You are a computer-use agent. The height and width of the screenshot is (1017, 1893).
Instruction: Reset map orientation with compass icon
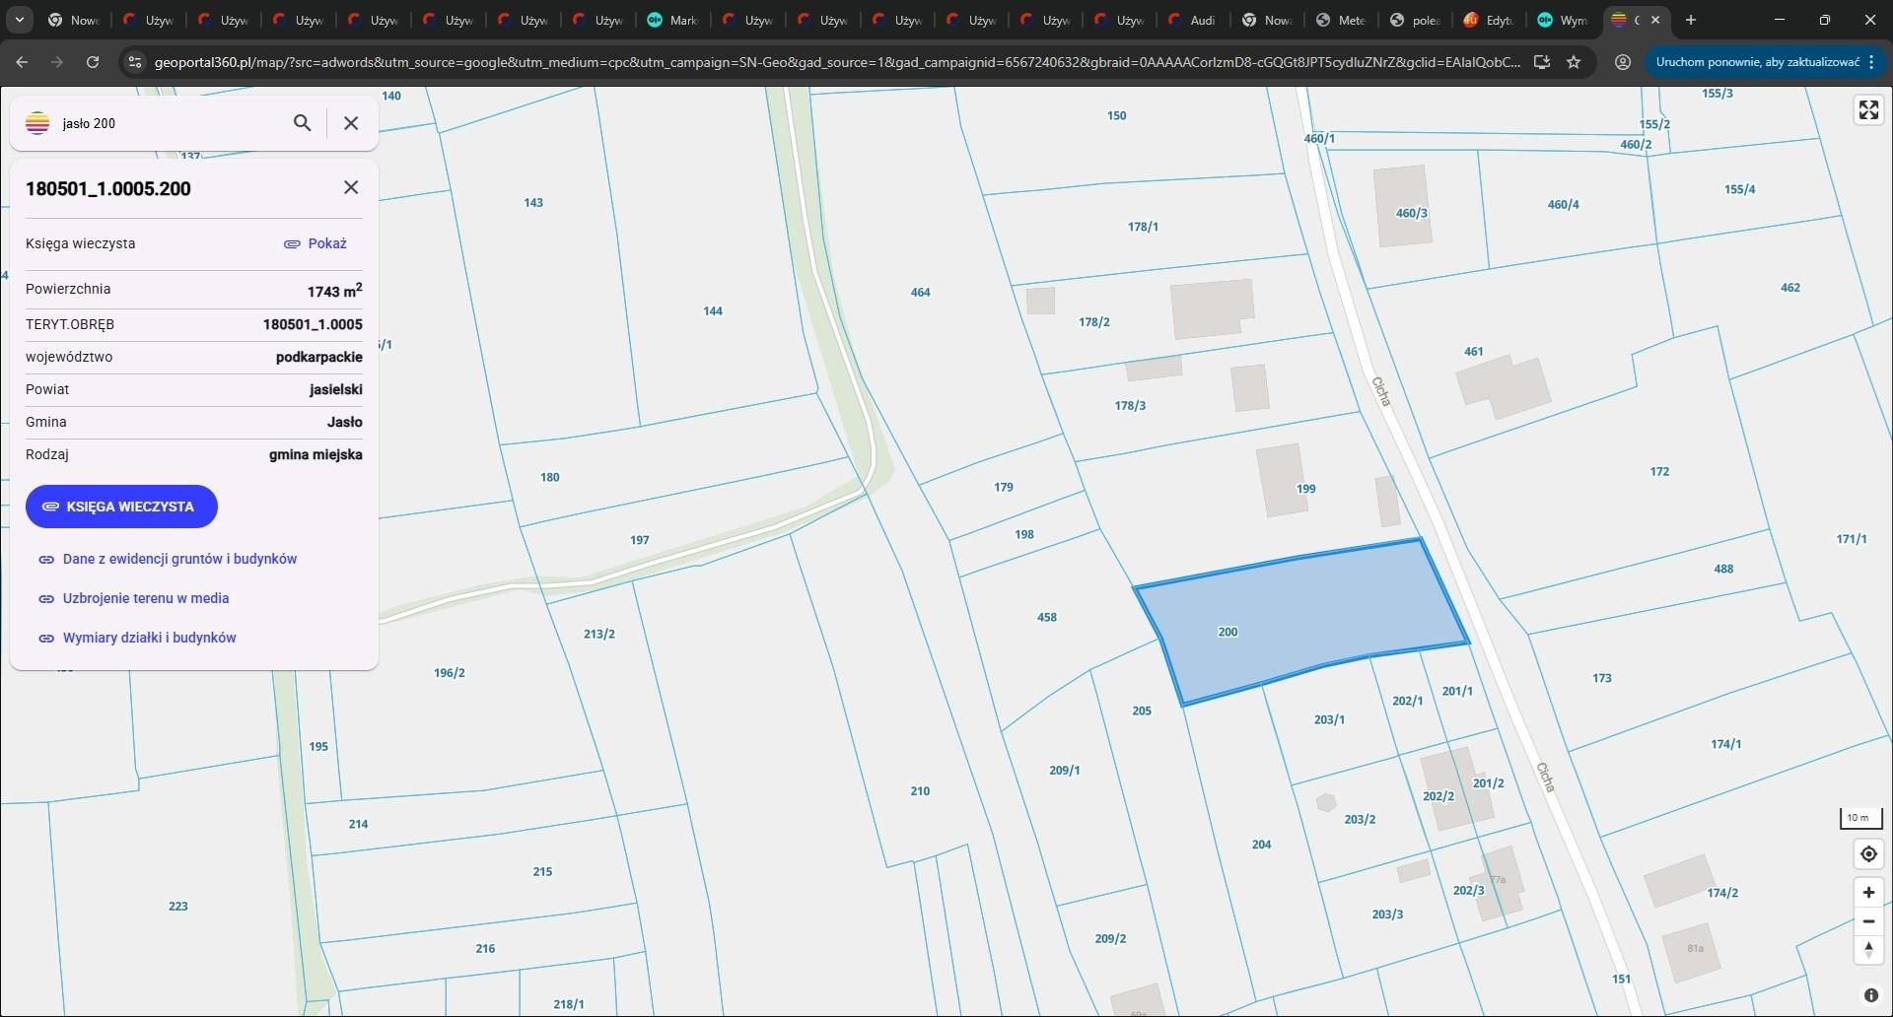1868,950
